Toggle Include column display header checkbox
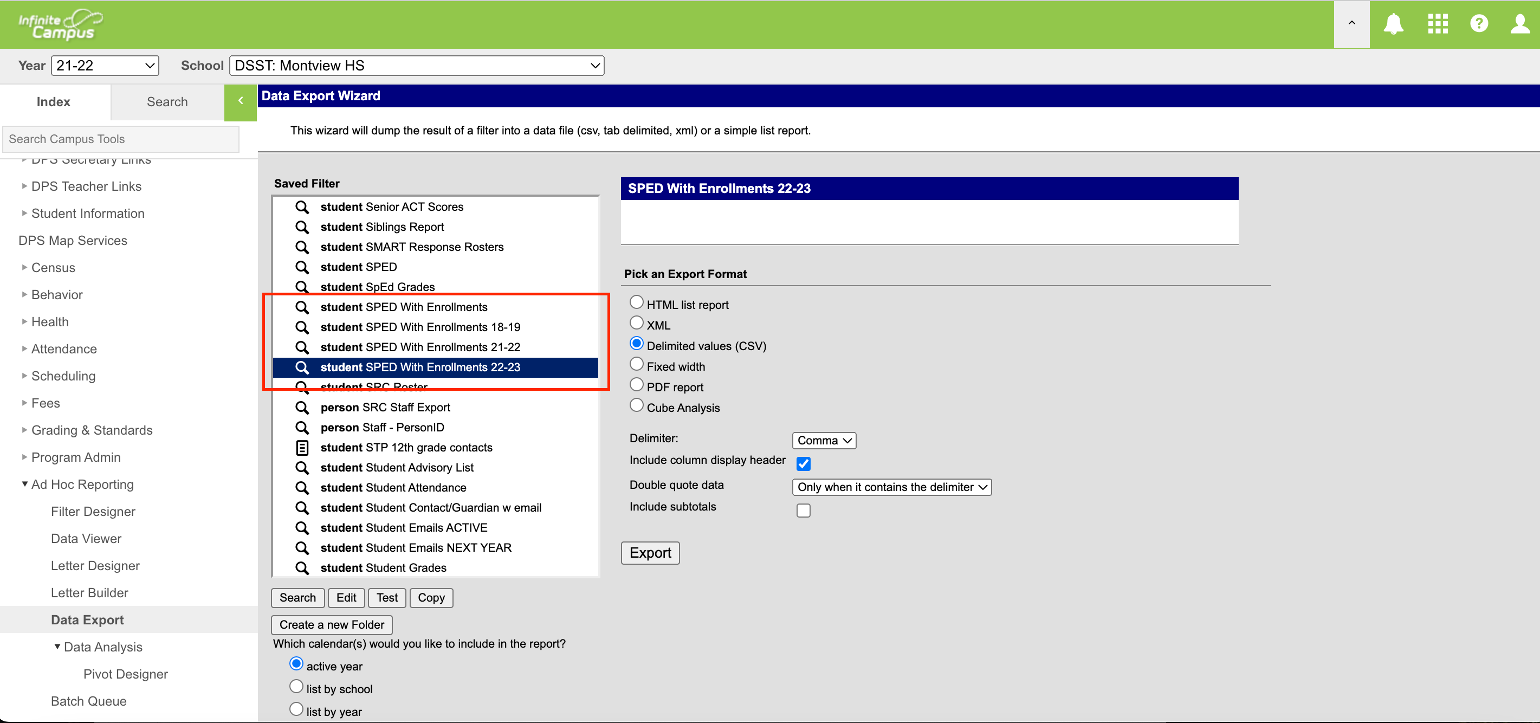 point(804,463)
